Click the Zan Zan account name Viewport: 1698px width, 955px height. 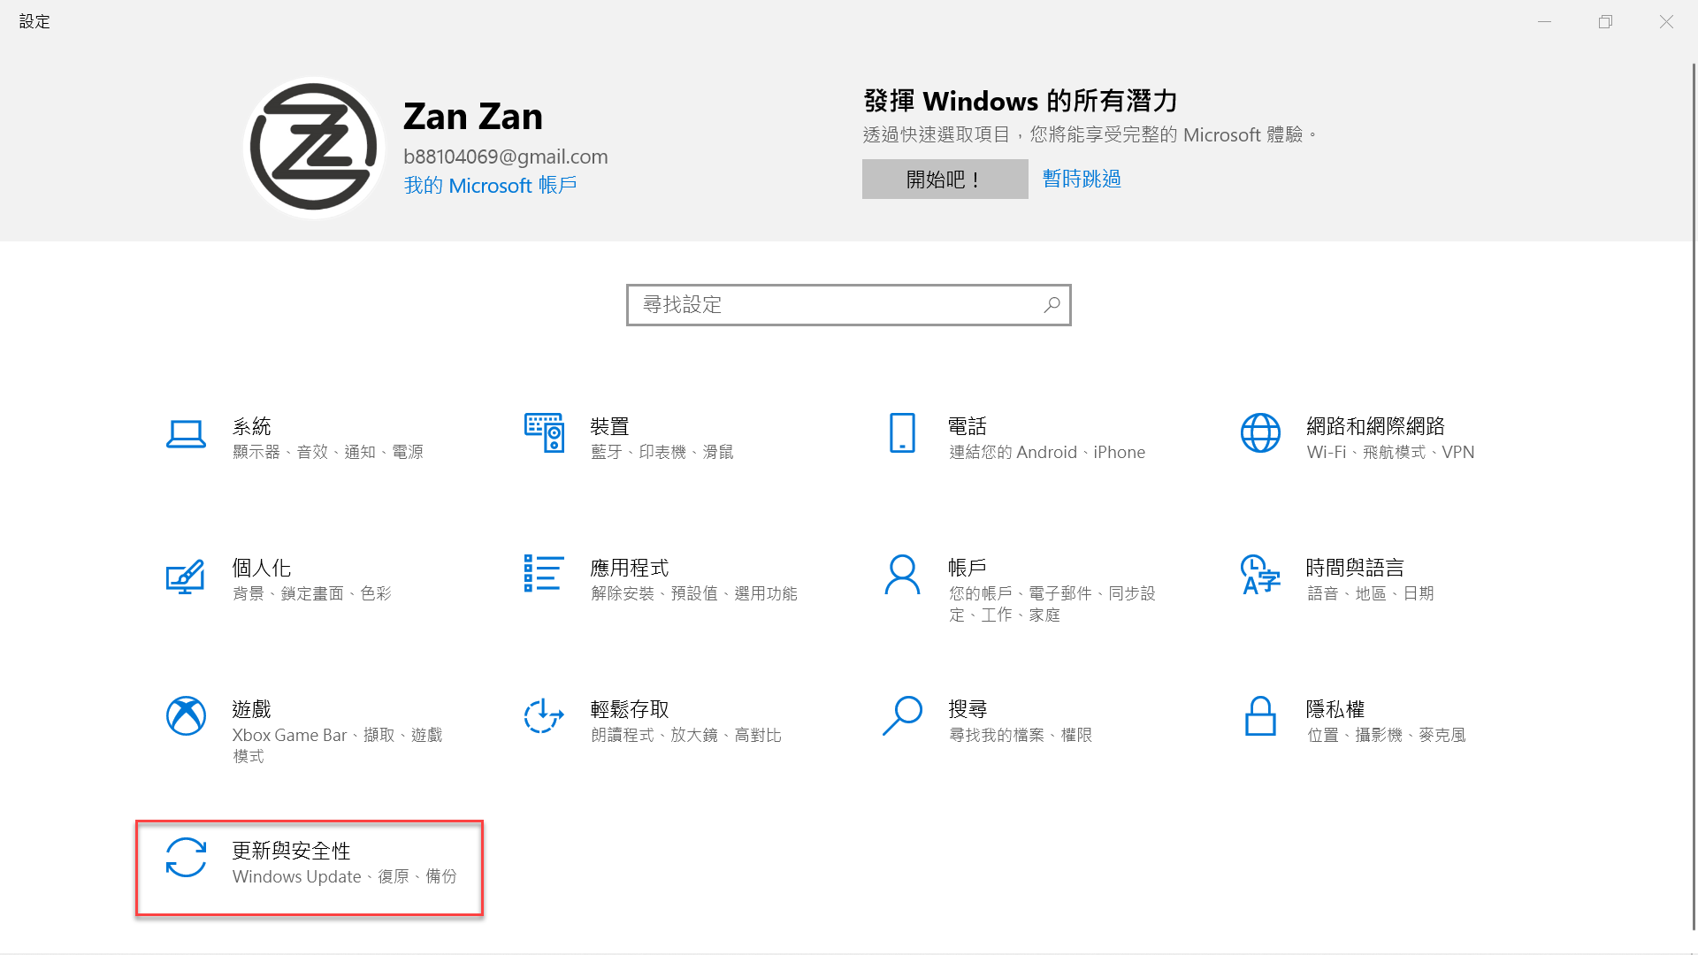(x=473, y=116)
